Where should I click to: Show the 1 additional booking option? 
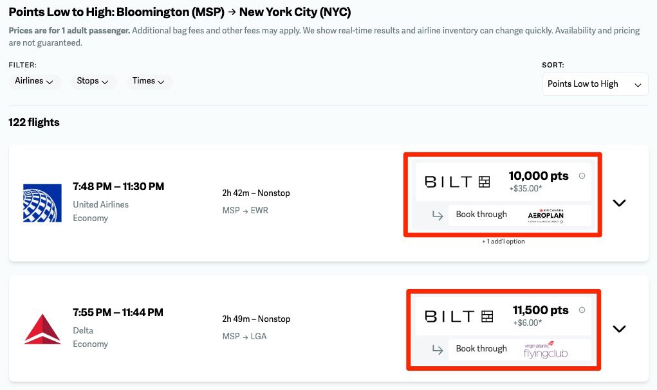[x=504, y=241]
